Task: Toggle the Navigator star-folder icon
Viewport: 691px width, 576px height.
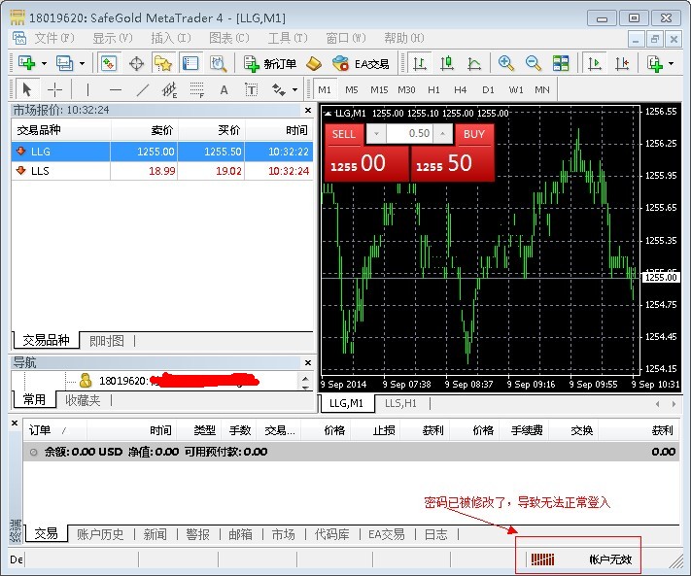Action: (163, 63)
